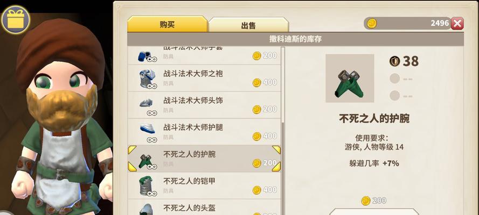The height and width of the screenshot is (215, 479).
Task: Click the gold coin balance icon
Action: 371,23
